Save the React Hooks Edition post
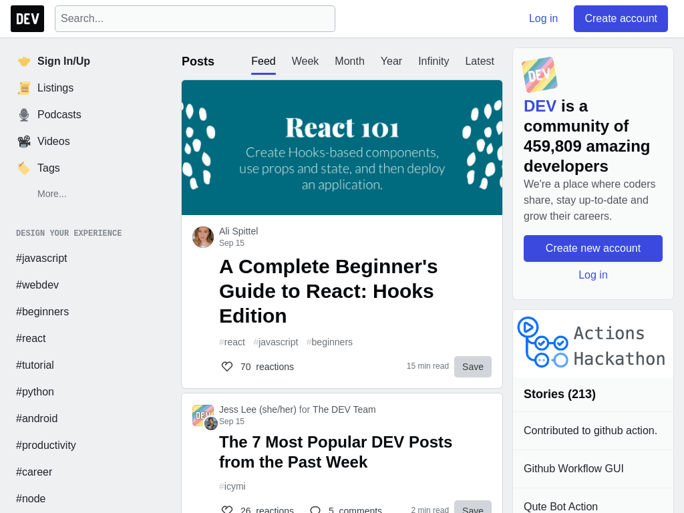 click(473, 367)
